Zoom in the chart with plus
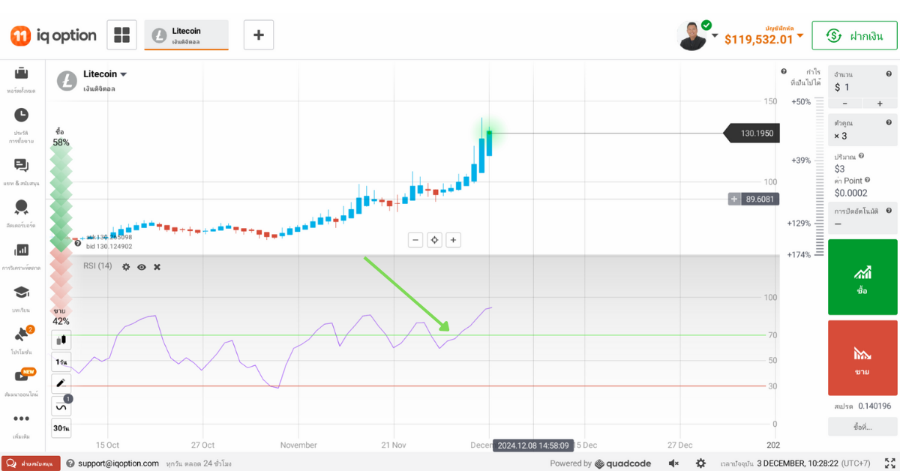The width and height of the screenshot is (900, 471). tap(453, 240)
